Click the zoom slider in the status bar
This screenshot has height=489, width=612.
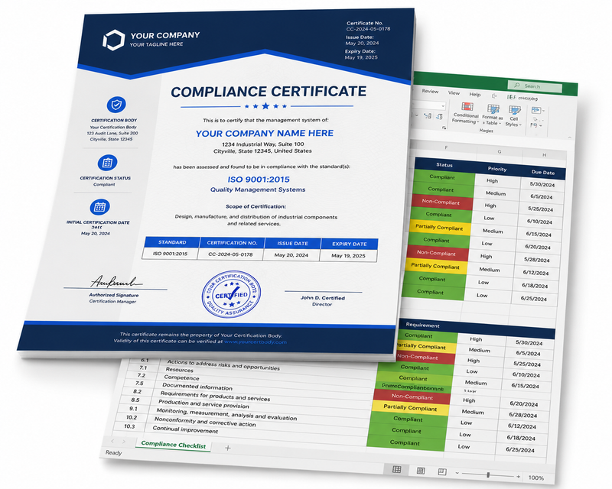tap(488, 475)
